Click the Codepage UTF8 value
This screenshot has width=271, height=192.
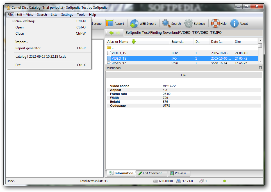coord(166,106)
